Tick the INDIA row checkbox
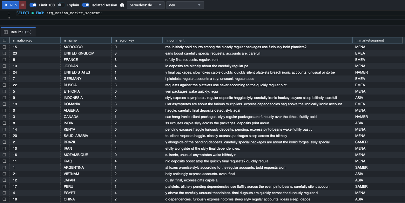This screenshot has height=203, width=405. pos(4,123)
